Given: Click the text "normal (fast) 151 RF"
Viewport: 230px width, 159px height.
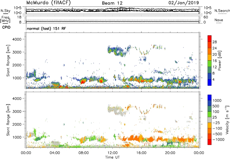Looking at the screenshot, I should click(x=46, y=28).
